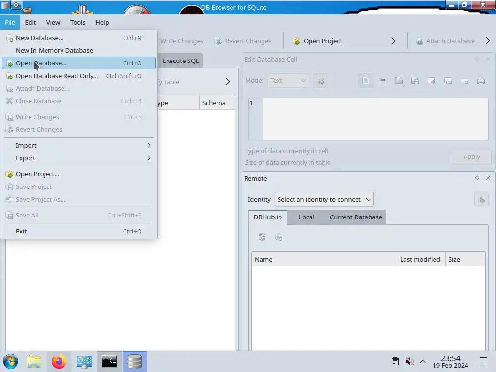Click the refresh icon in Remote panel
Image resolution: width=496 pixels, height=372 pixels.
[x=262, y=237]
